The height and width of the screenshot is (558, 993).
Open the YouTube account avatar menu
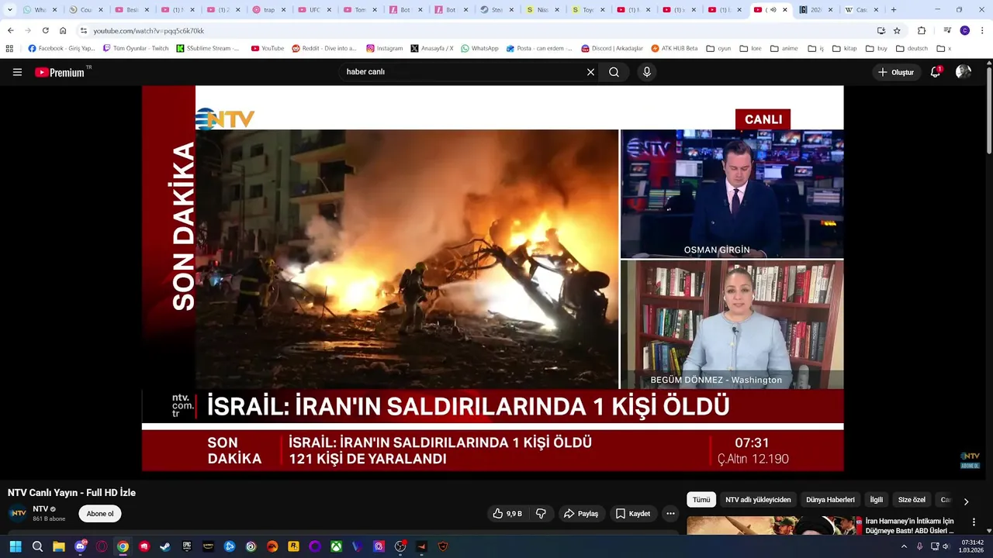point(964,72)
